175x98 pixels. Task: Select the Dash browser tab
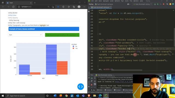[x=19, y=3]
